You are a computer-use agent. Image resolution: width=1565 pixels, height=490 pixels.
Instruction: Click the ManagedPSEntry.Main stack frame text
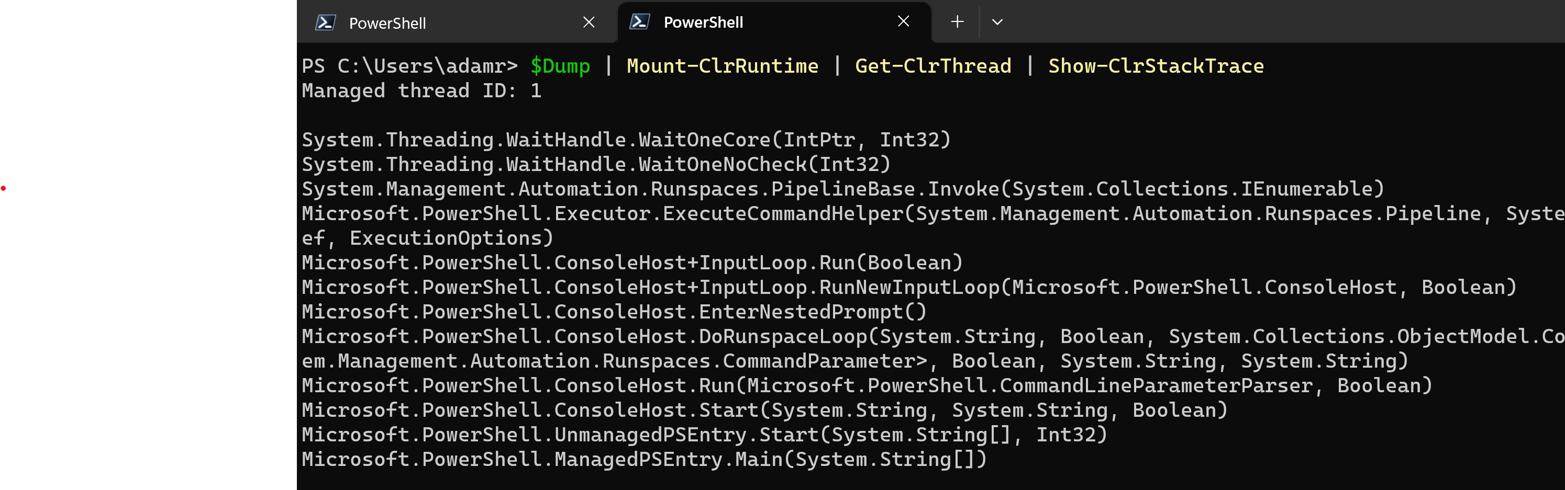tap(644, 459)
